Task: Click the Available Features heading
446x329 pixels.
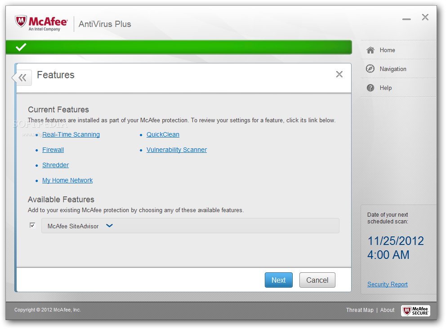Action: (x=61, y=200)
